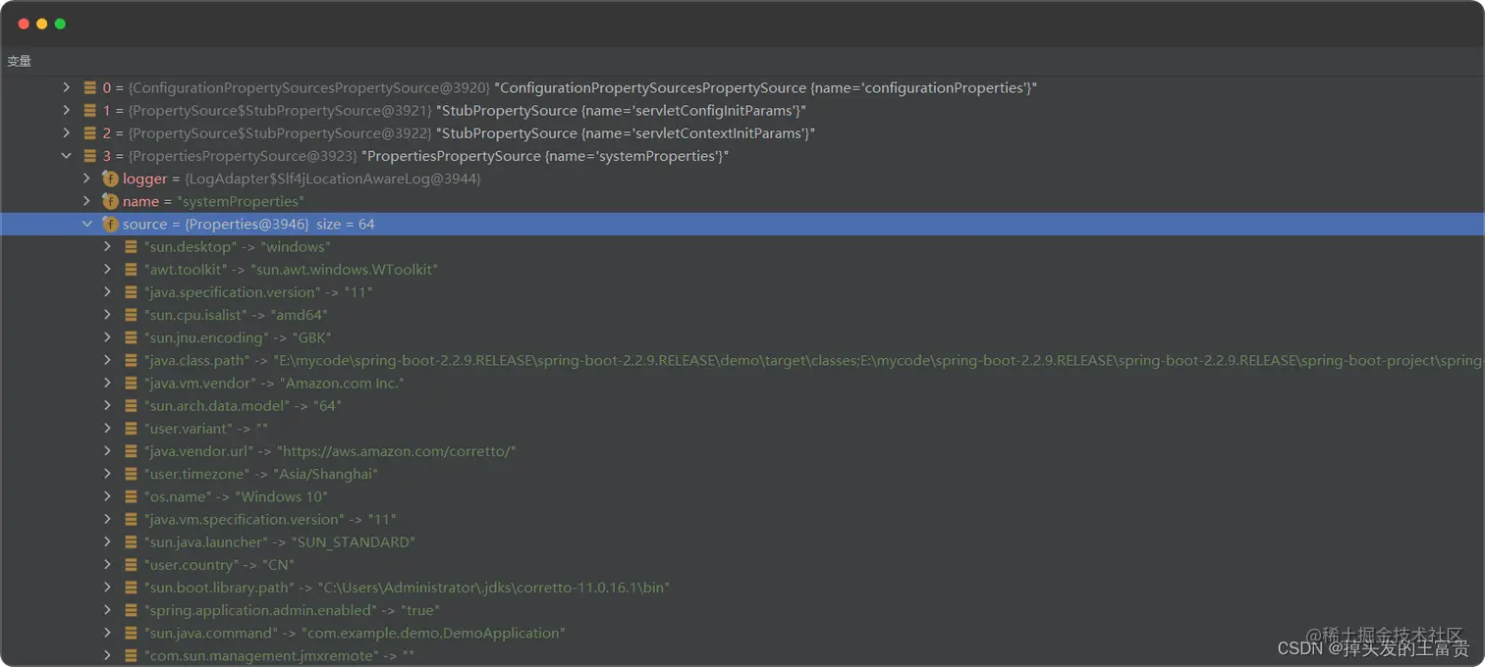1485x667 pixels.
Task: Click the map entry icon for sun.desktop
Action: point(131,246)
